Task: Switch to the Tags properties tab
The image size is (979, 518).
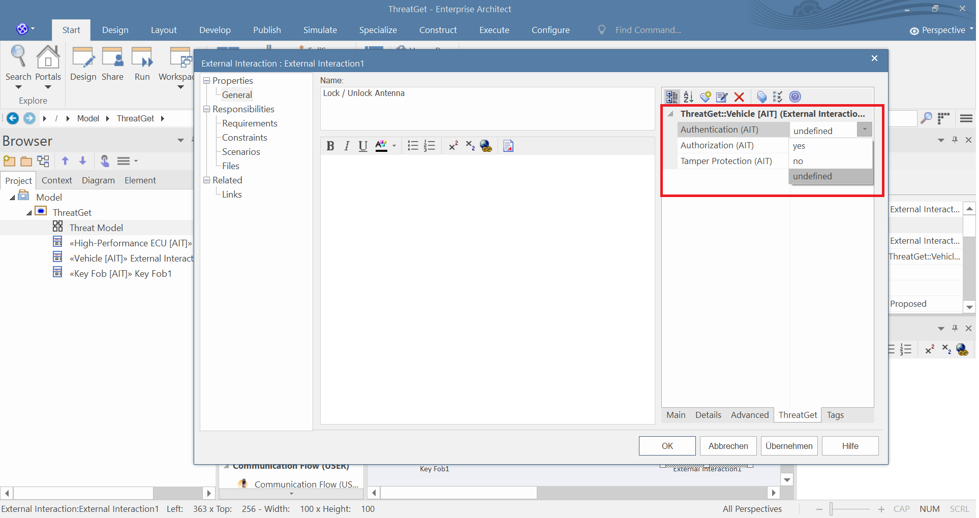Action: pos(835,415)
